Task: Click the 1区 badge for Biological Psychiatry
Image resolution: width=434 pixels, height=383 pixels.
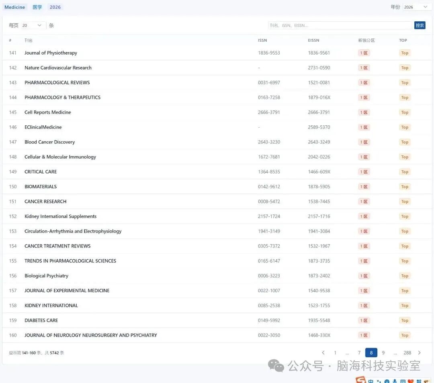Action: coord(364,276)
